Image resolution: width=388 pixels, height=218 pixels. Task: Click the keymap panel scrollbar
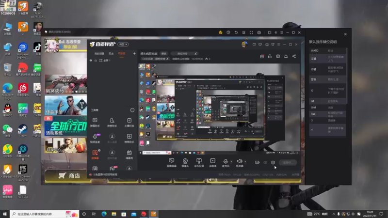point(347,76)
